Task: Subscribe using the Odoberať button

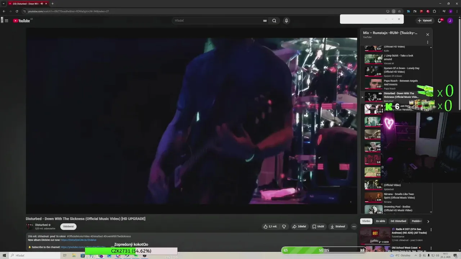Action: (x=68, y=227)
